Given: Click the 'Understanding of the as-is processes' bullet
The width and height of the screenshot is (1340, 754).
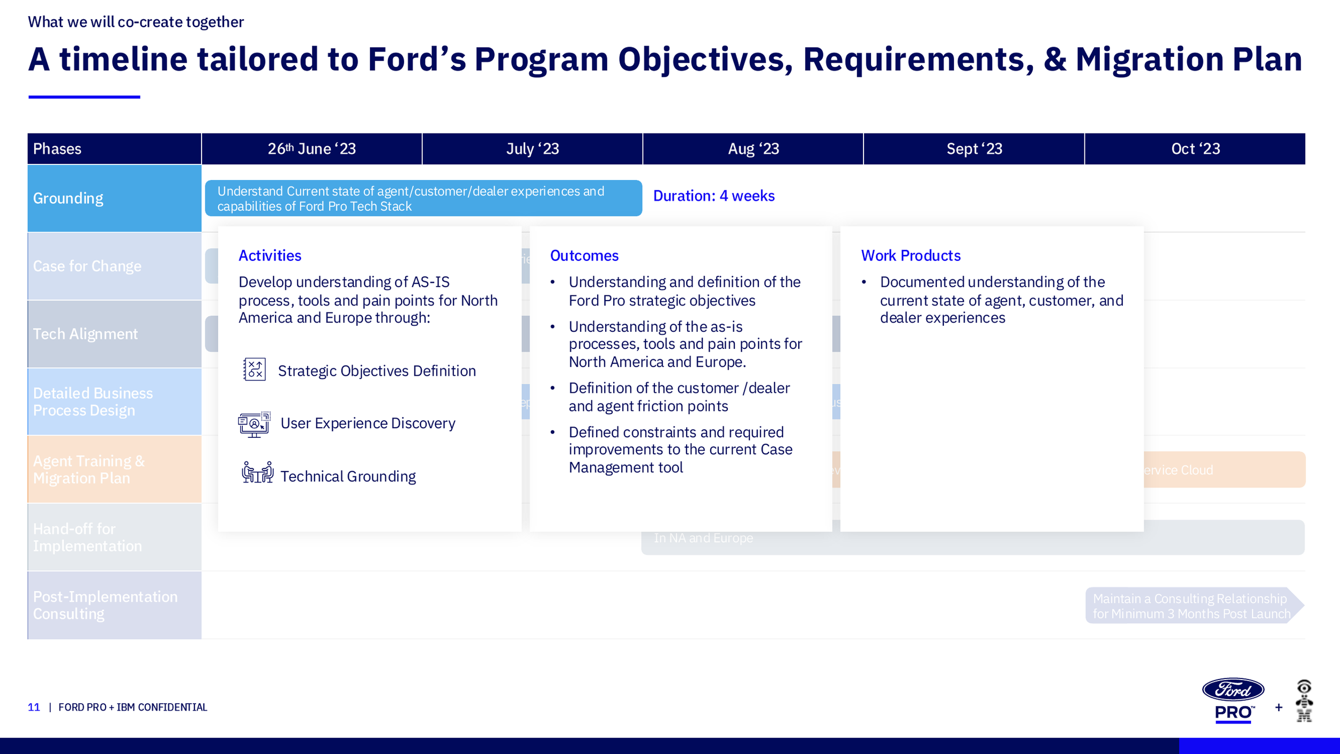Looking at the screenshot, I should [x=685, y=344].
